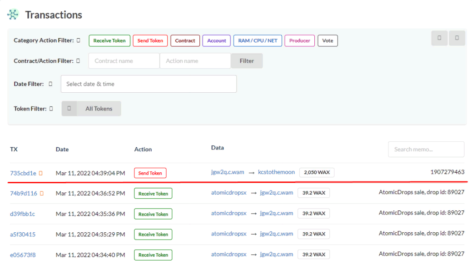Image resolution: width=472 pixels, height=265 pixels.
Task: Toggle the Vote category filter
Action: (328, 40)
